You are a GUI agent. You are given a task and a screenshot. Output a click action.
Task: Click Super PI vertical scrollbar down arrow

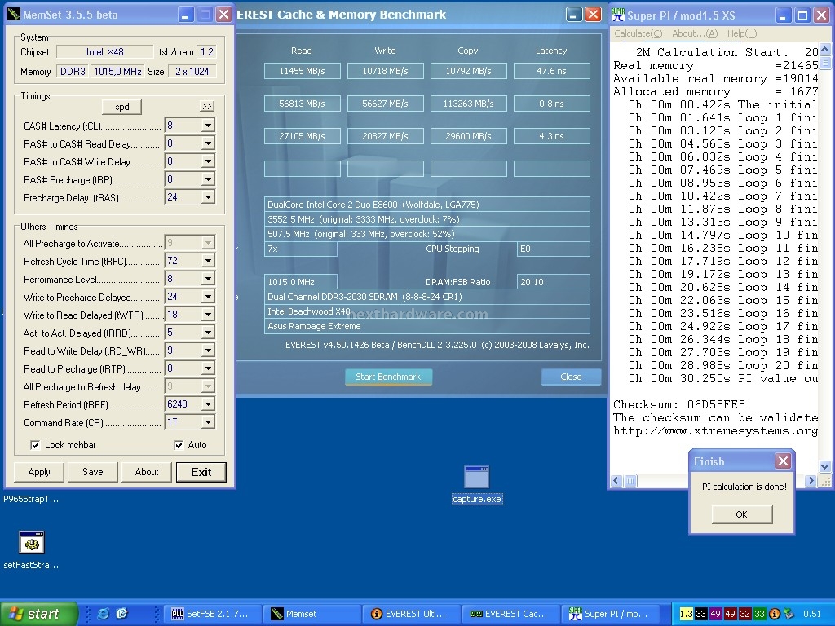tap(825, 467)
